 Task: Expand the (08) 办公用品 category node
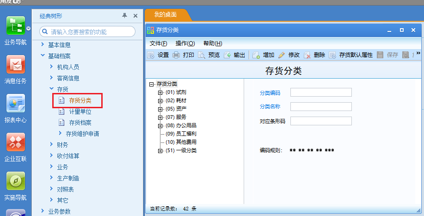[160, 126]
